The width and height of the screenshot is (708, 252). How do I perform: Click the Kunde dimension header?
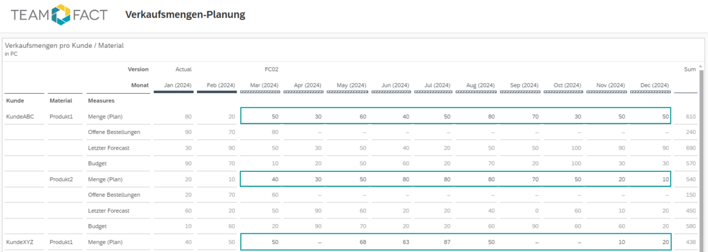pyautogui.click(x=14, y=101)
